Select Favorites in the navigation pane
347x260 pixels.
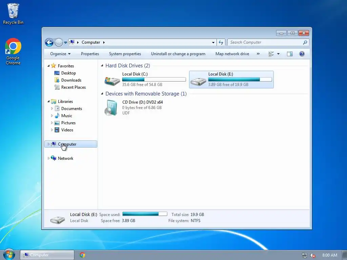(x=66, y=66)
